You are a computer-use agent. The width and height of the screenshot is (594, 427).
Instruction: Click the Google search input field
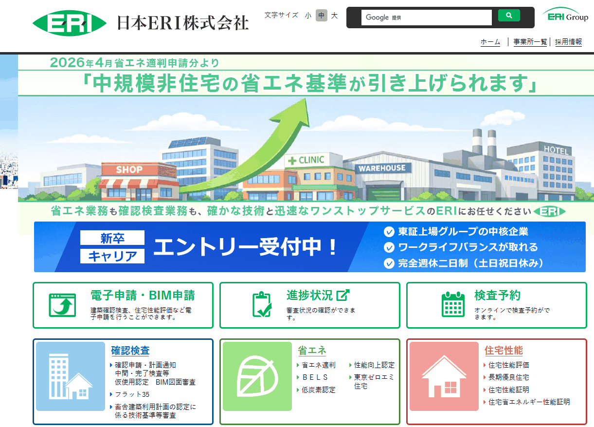tap(427, 17)
